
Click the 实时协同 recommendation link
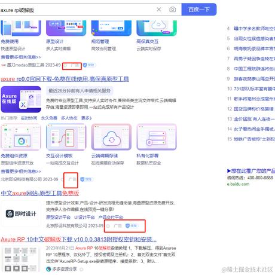pos(29,118)
